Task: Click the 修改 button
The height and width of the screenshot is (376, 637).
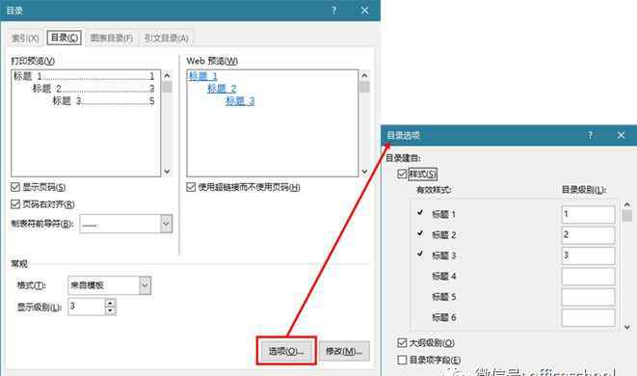Action: (x=344, y=351)
